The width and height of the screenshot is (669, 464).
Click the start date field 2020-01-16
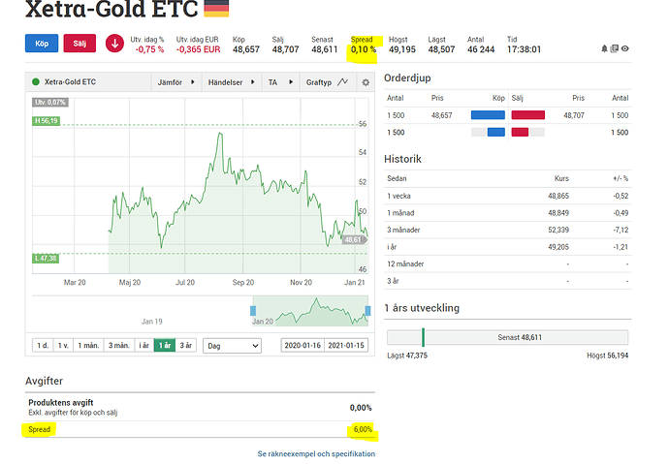(x=303, y=345)
